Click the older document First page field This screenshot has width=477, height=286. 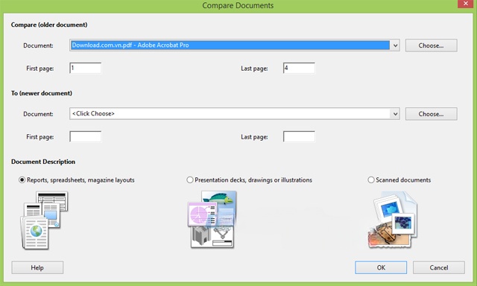tap(86, 68)
